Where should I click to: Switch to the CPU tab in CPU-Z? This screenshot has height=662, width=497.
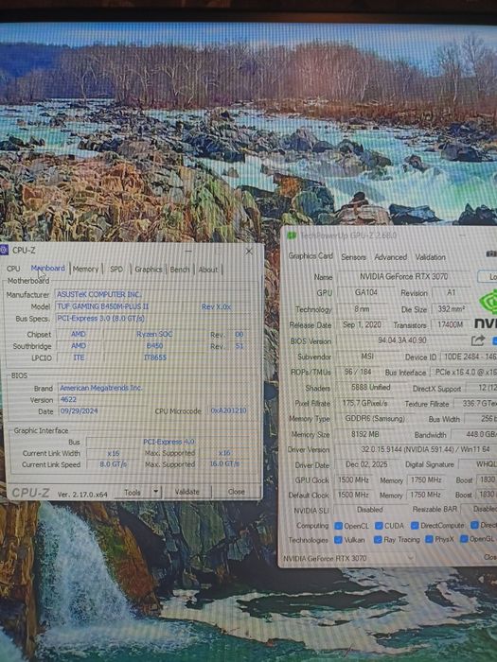tap(13, 269)
